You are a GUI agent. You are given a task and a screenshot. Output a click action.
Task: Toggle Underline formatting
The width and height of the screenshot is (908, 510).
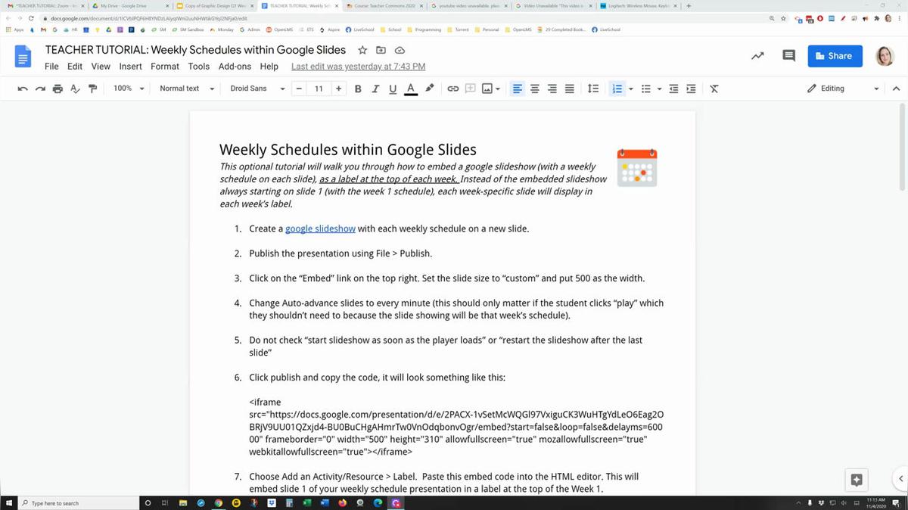[x=392, y=89]
